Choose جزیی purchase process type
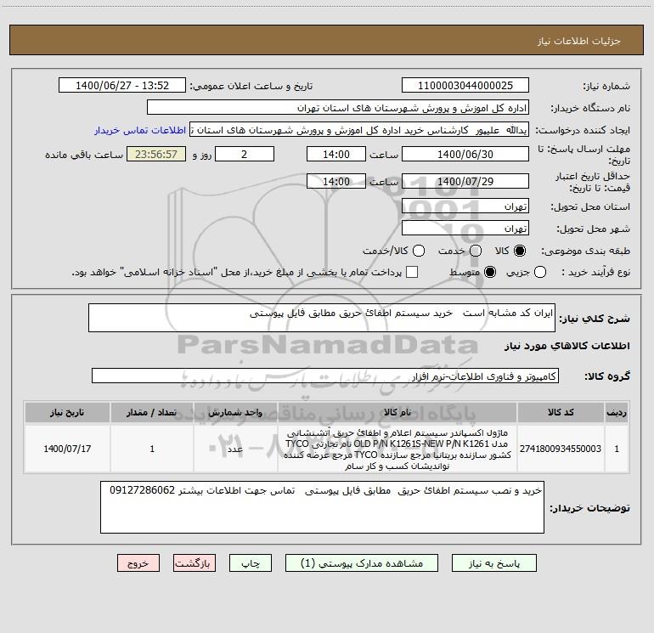The image size is (654, 633). coord(540,272)
